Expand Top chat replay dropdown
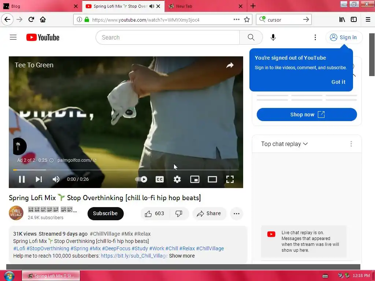 (284, 144)
